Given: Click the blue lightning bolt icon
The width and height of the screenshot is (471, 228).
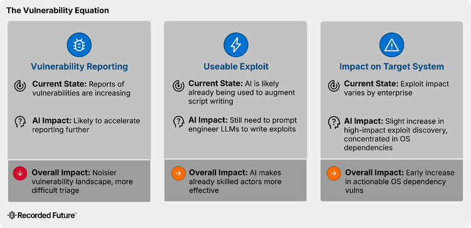Looking at the screenshot, I should [235, 45].
